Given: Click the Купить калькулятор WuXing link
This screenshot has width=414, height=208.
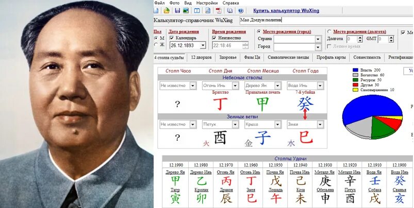Looking at the screenshot, I should click(x=286, y=11).
